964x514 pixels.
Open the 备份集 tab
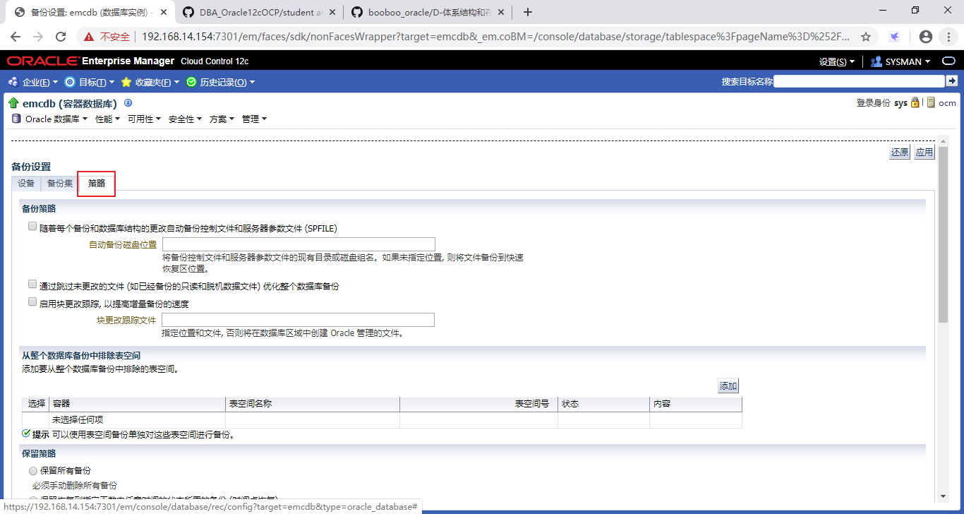[60, 184]
